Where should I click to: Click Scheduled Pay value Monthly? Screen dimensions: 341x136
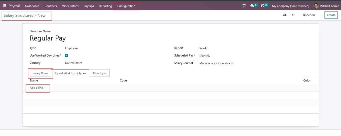point(205,56)
